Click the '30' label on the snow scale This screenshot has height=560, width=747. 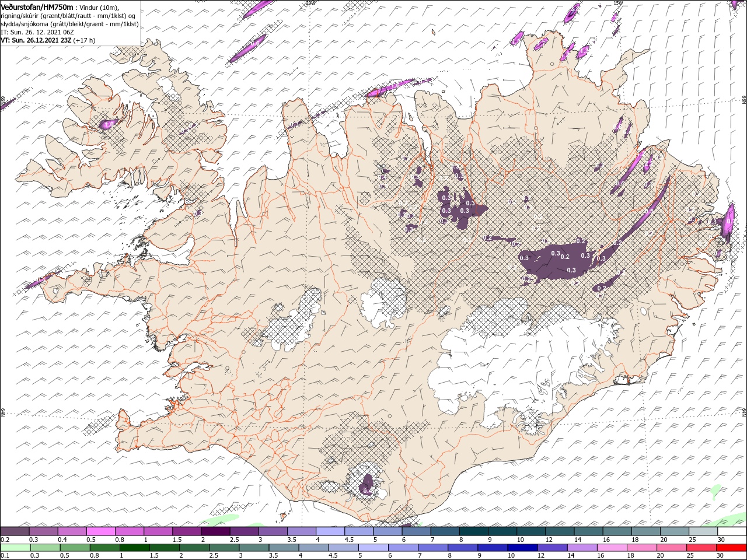click(x=721, y=540)
